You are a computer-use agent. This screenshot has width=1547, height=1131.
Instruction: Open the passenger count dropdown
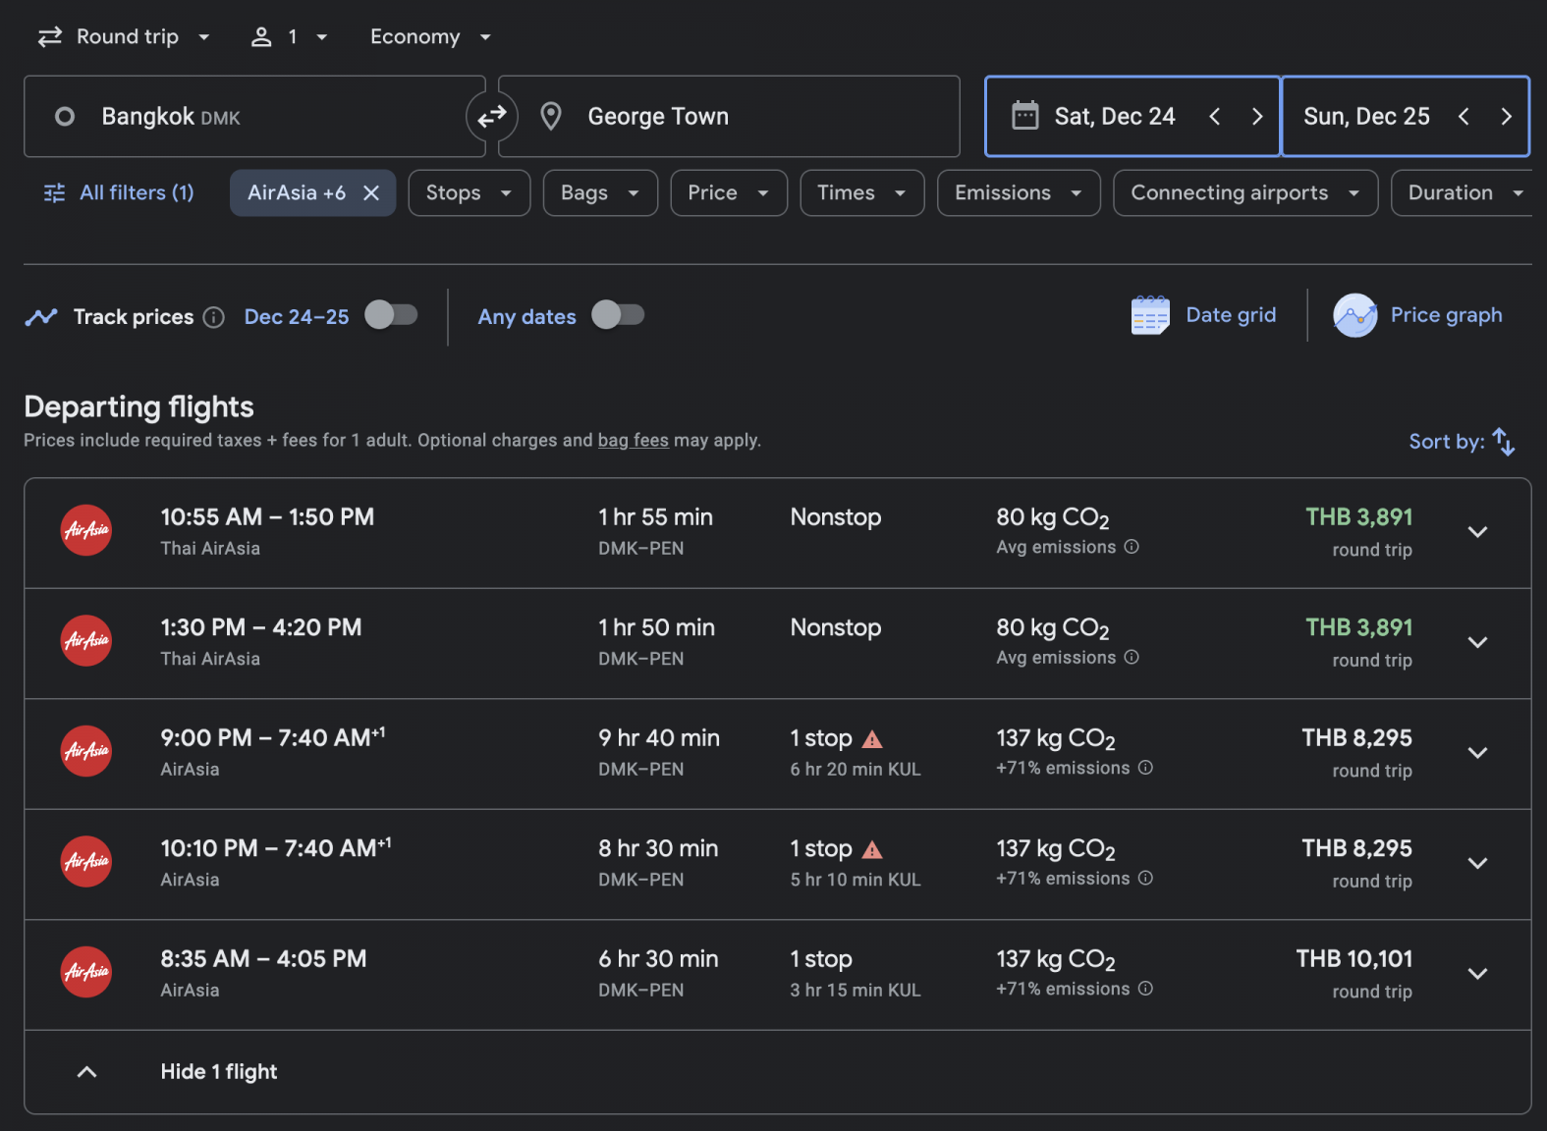(290, 37)
